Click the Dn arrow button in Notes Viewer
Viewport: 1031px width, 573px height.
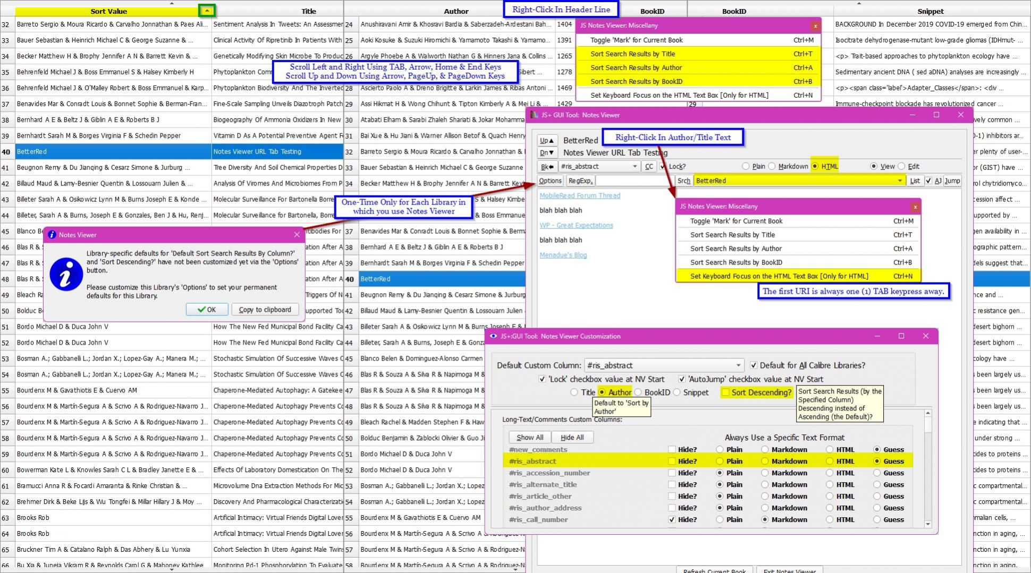[x=547, y=153]
